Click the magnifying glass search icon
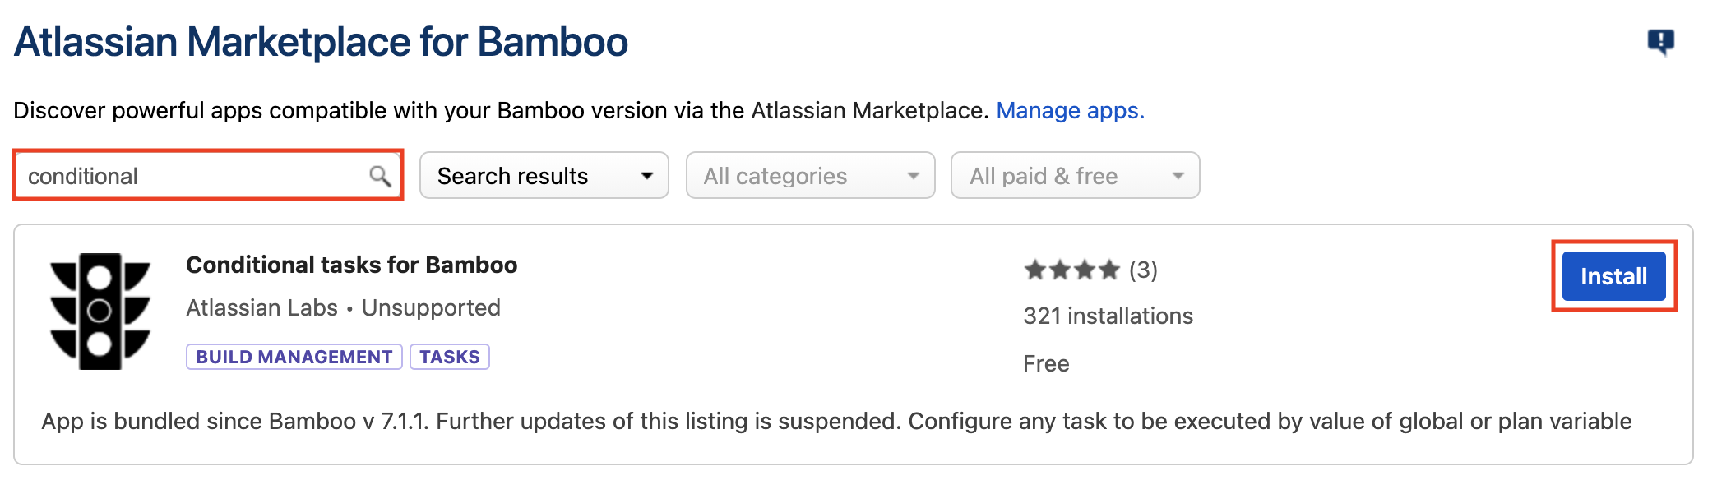Screen dimensions: 1717x480 [x=379, y=176]
